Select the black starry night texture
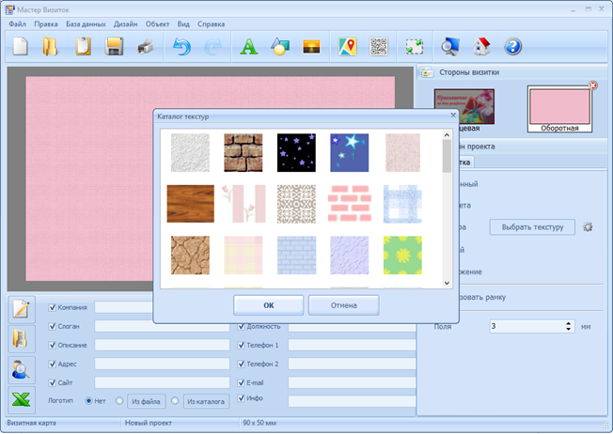This screenshot has height=434, width=613. [296, 153]
